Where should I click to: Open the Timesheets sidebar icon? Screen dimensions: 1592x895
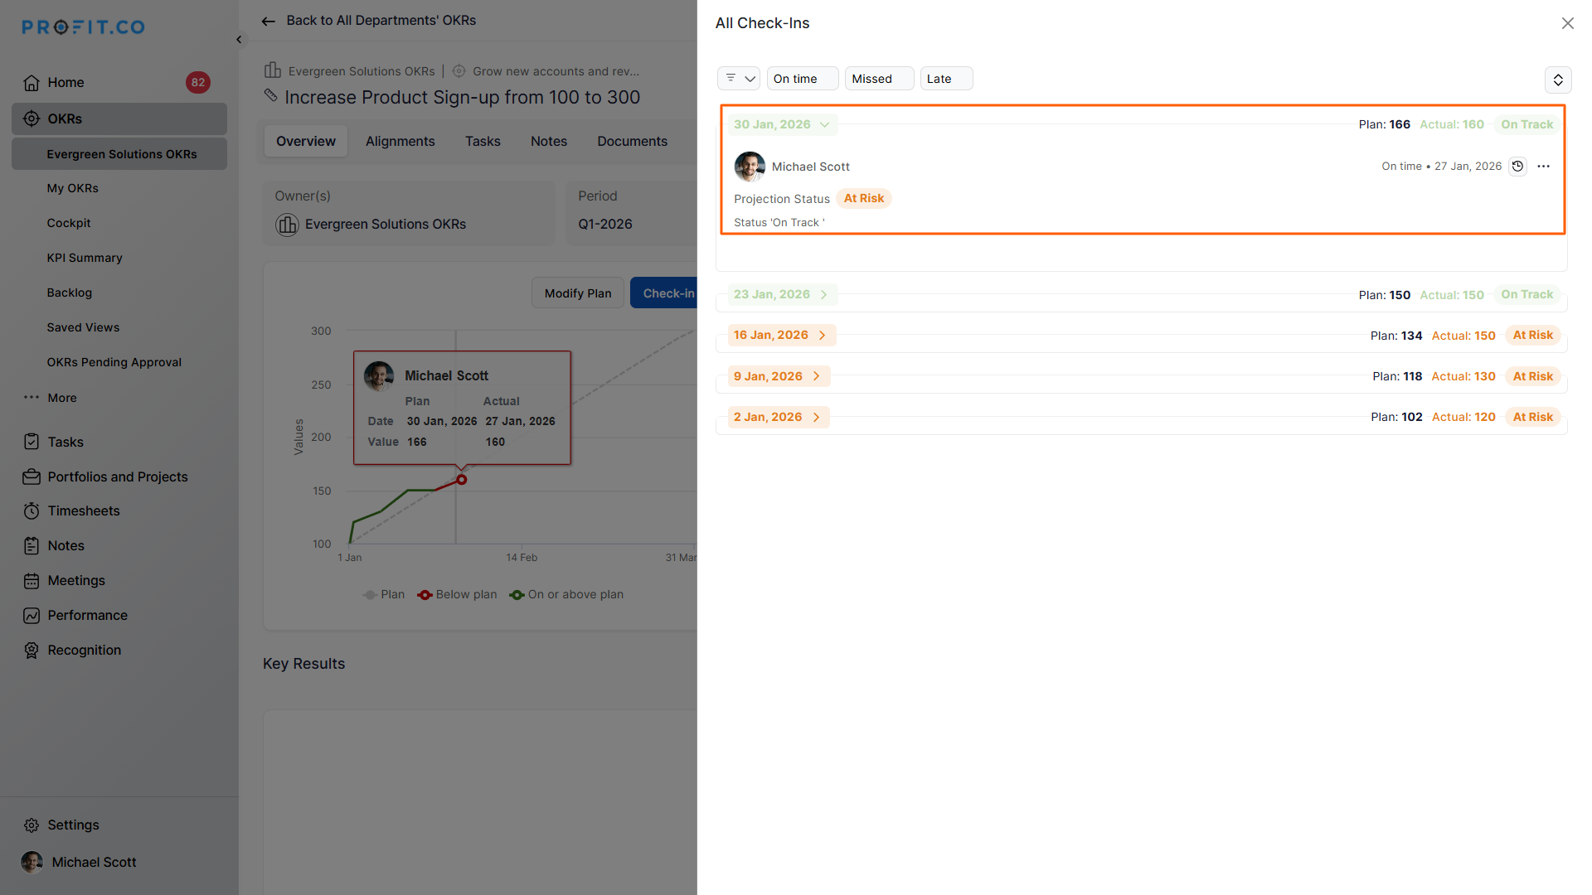coord(32,511)
